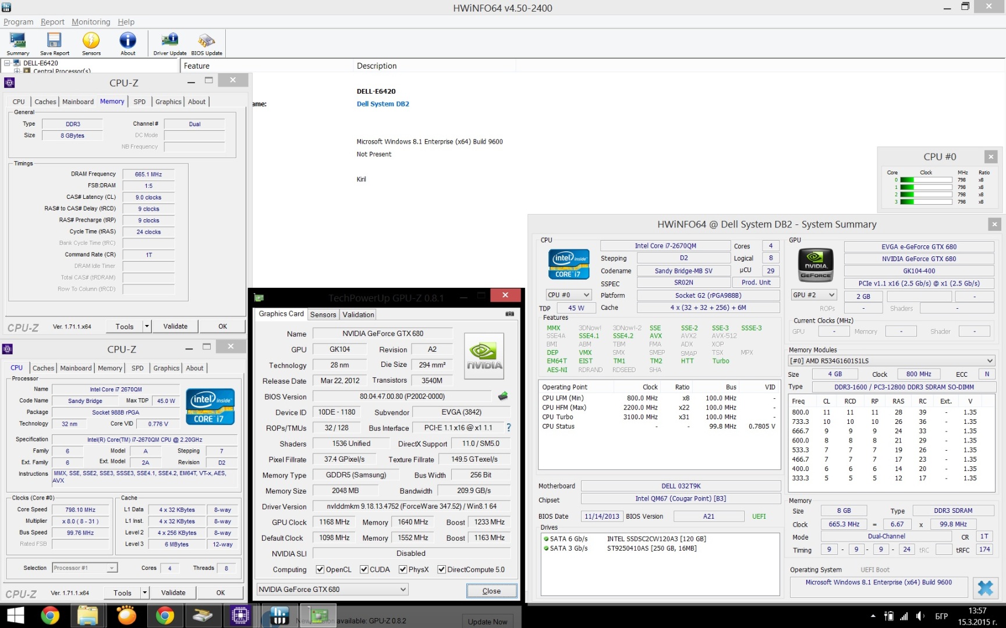Open the GPU #2 selector dropdown
Viewport: 1006px width, 628px height.
click(814, 295)
